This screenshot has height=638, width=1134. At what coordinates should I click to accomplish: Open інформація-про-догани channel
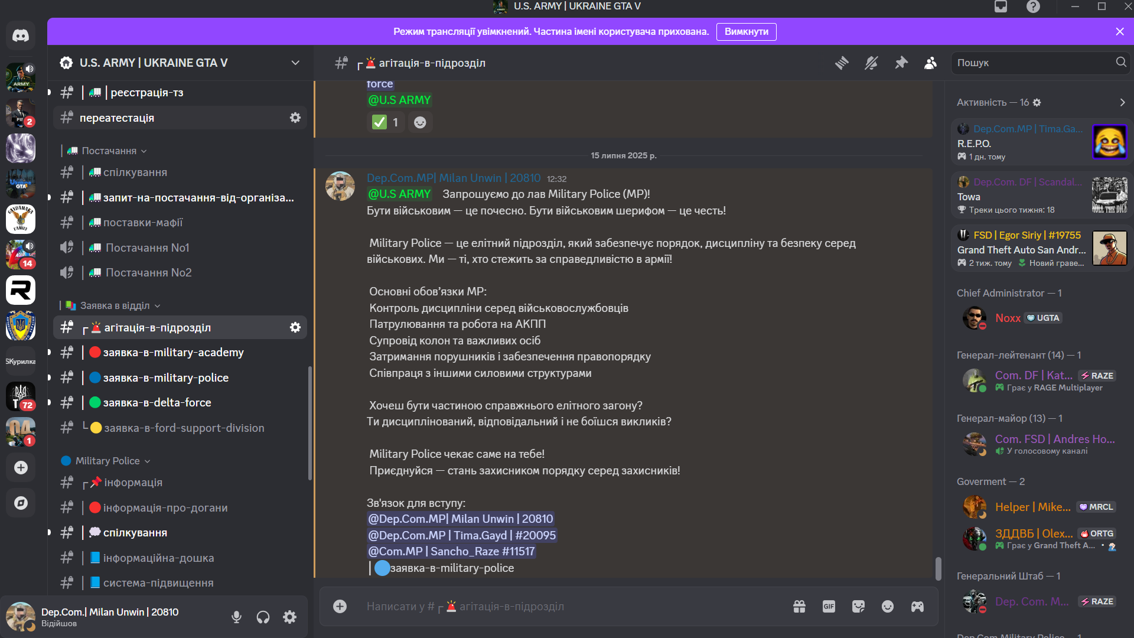point(180,507)
